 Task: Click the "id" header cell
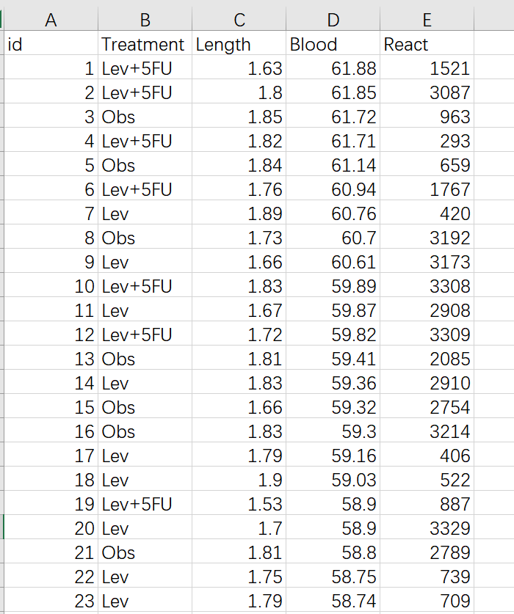tap(15, 44)
